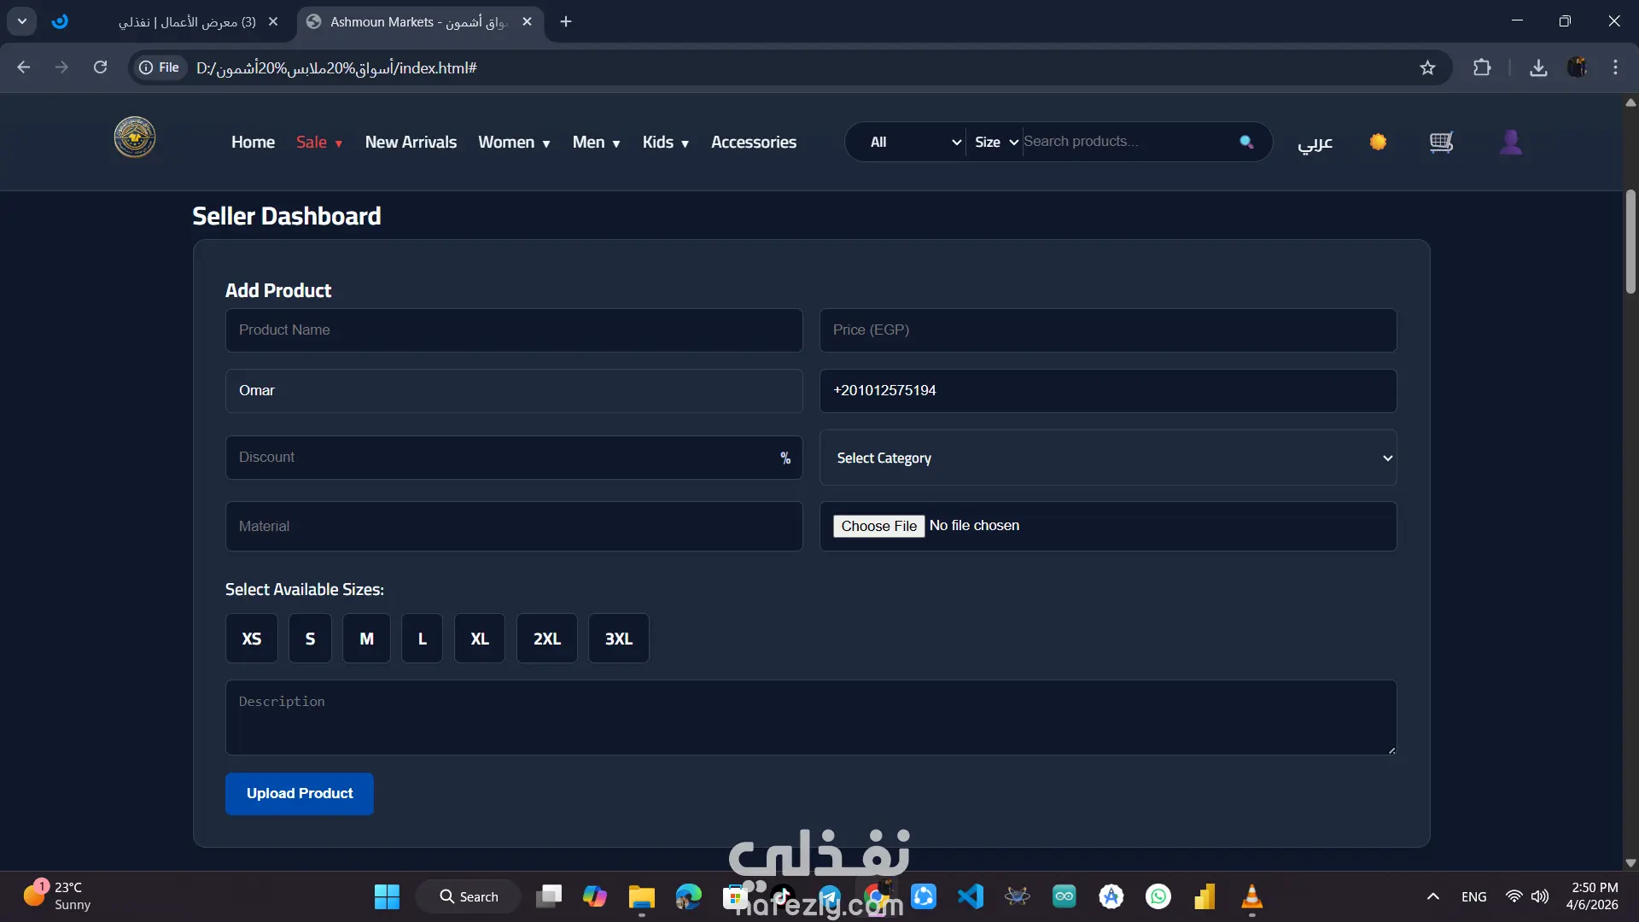This screenshot has width=1639, height=922.
Task: Open the Size filter dropdown
Action: [995, 143]
